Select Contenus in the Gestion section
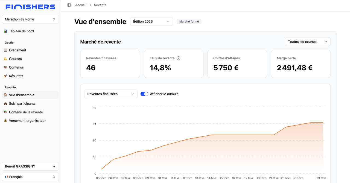Screen dimensions: 350x183 click(16, 68)
